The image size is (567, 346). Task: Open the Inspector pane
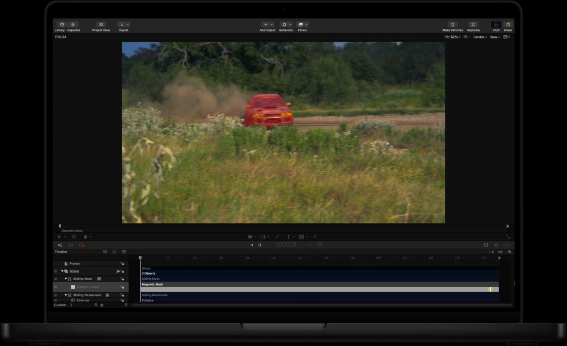[74, 25]
